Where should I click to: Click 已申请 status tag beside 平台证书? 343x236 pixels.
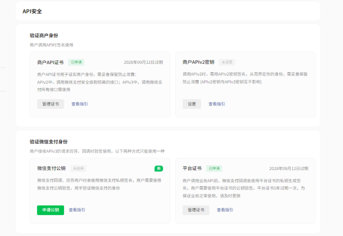[214, 168]
